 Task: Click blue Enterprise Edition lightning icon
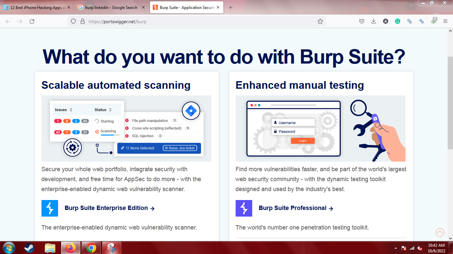50,208
